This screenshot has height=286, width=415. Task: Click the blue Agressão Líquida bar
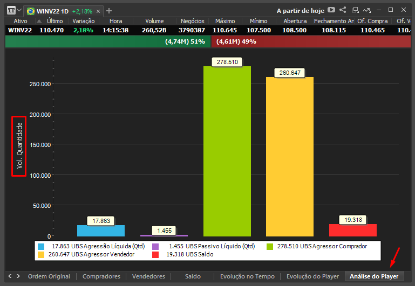[x=101, y=231]
